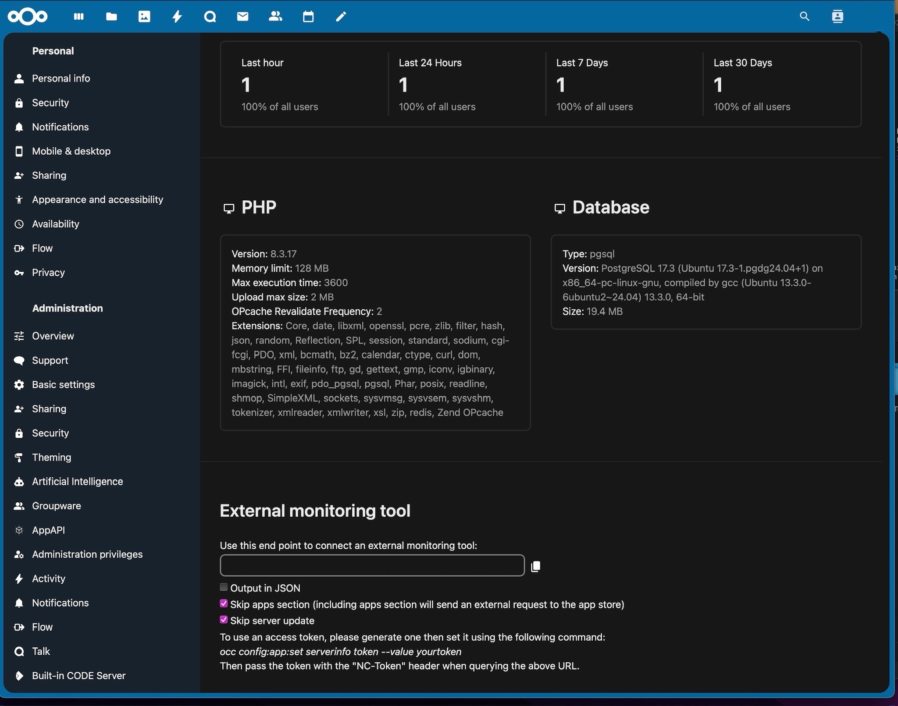Click the Memory limit 128 MB value
The image size is (898, 706).
pyautogui.click(x=312, y=268)
